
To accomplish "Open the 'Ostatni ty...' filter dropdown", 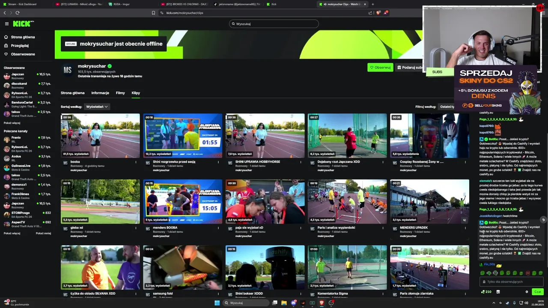I will tap(447, 107).
